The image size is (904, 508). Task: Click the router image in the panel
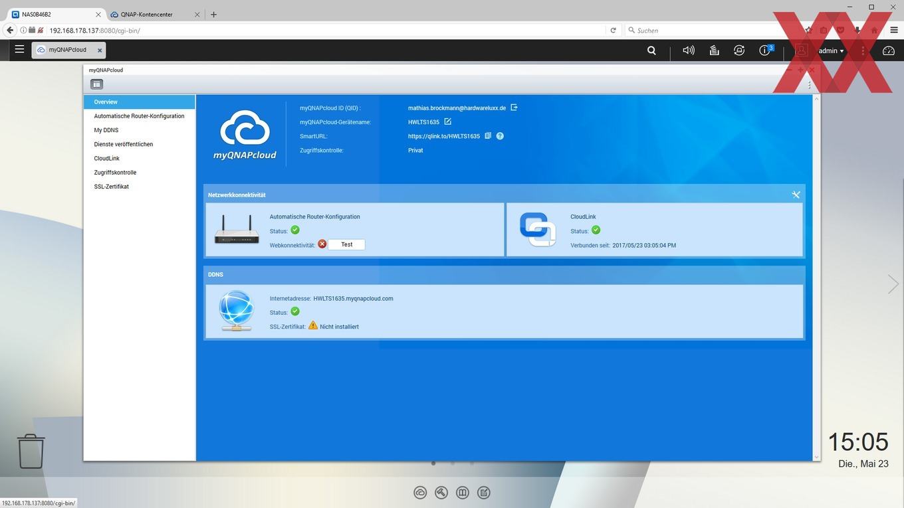(237, 230)
